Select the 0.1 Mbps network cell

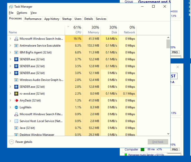(128, 94)
